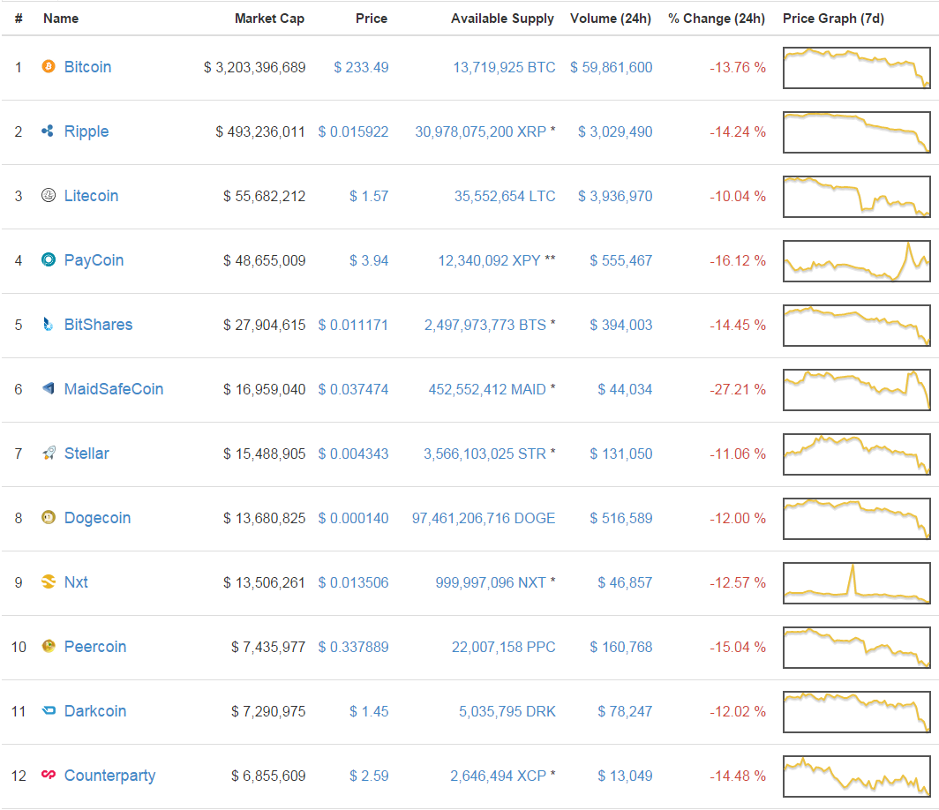Open the Counterparty name link
939x810 pixels.
pos(109,776)
